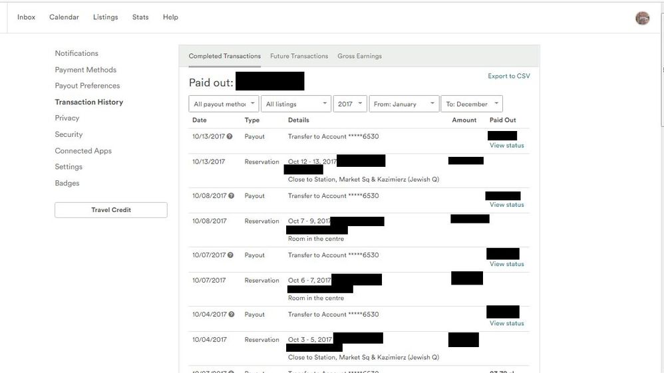Screen dimensions: 664x373
Task: Click help icon beside 10/07/2017 payout date
Action: (231, 255)
